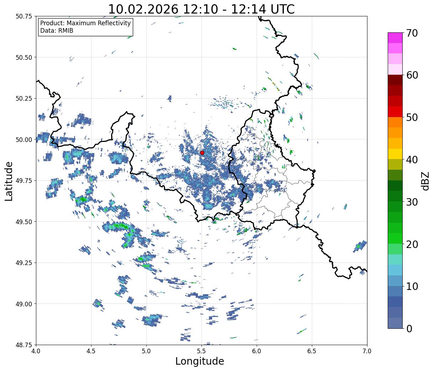The width and height of the screenshot is (434, 370).
Task: Click latitude tick label "50.00"
Action: coord(24,139)
